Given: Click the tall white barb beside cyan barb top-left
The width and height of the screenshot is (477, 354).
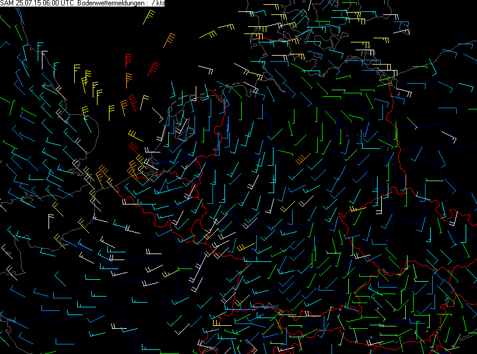Looking at the screenshot, I should tap(44, 60).
